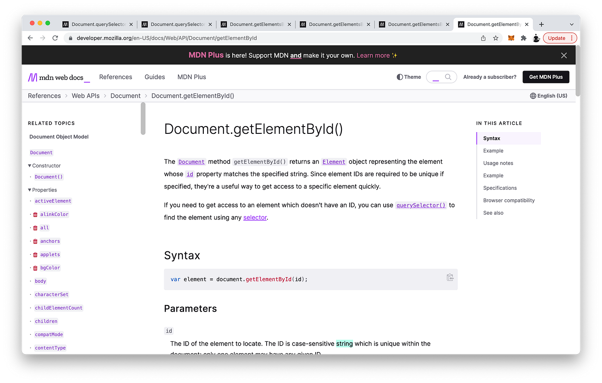The height and width of the screenshot is (383, 602).
Task: Click the share icon in the address bar
Action: coord(482,38)
